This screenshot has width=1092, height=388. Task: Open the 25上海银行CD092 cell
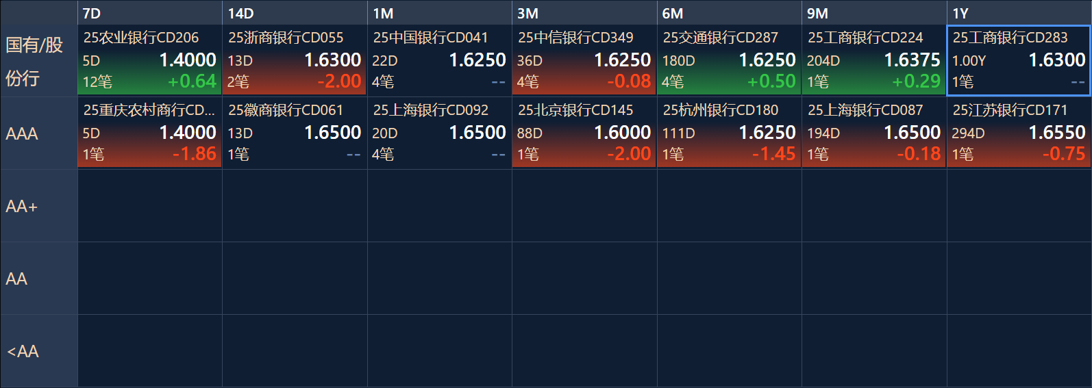tap(439, 133)
